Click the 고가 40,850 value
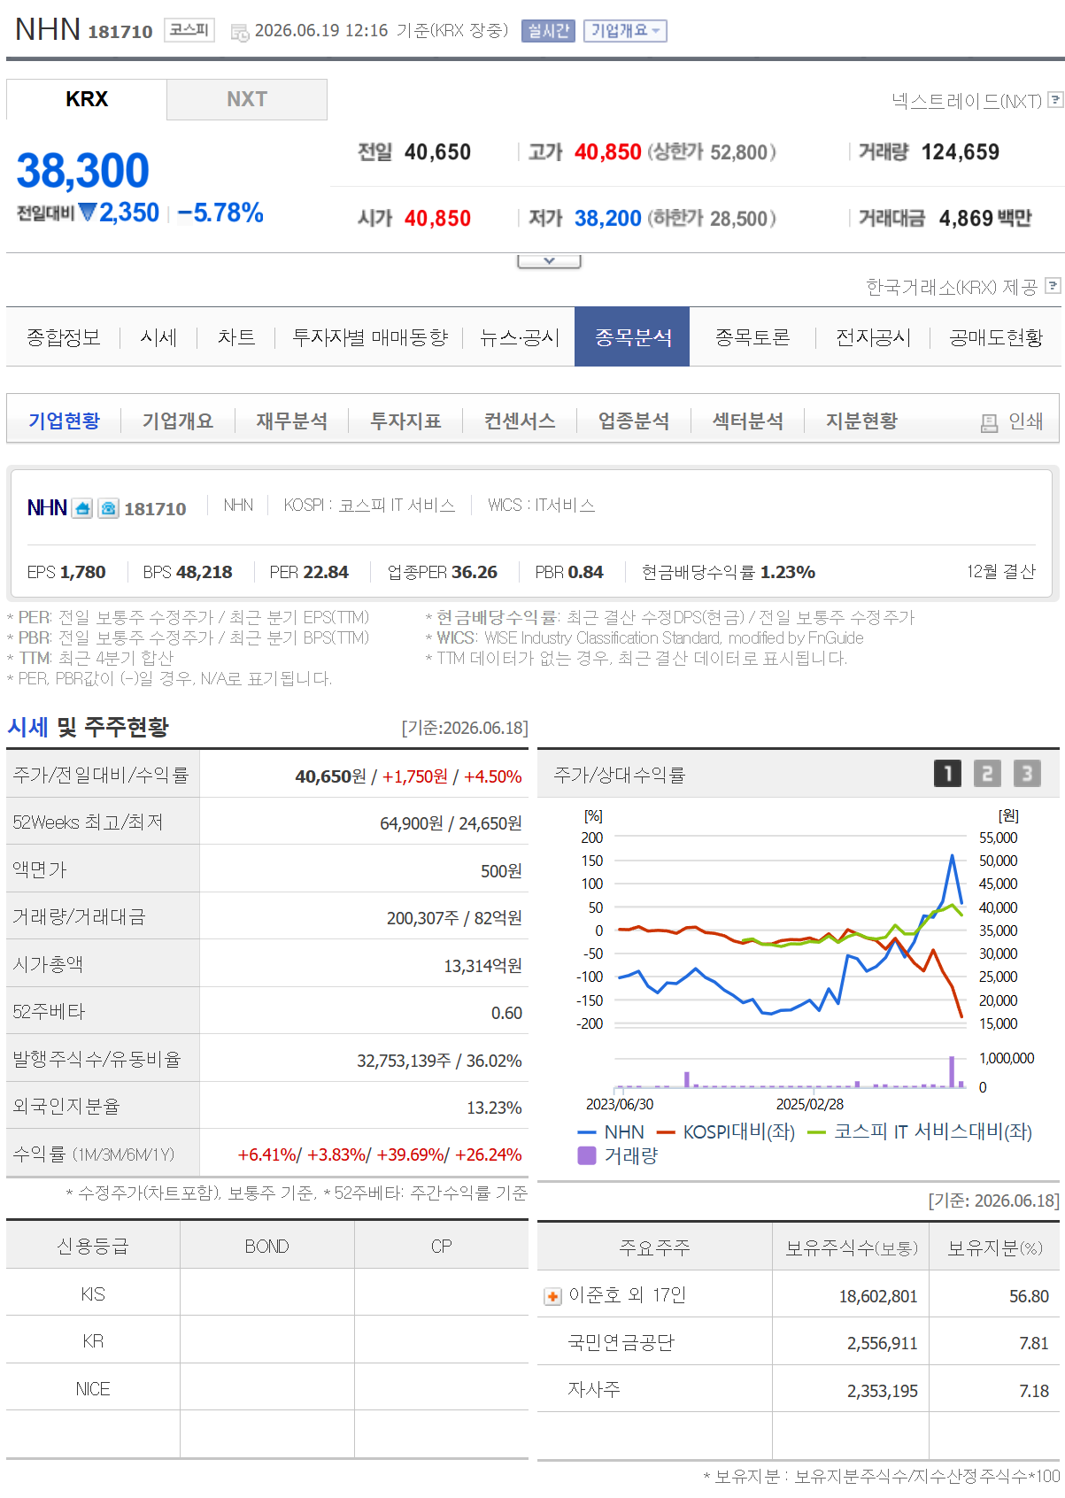Image resolution: width=1065 pixels, height=1498 pixels. (607, 152)
